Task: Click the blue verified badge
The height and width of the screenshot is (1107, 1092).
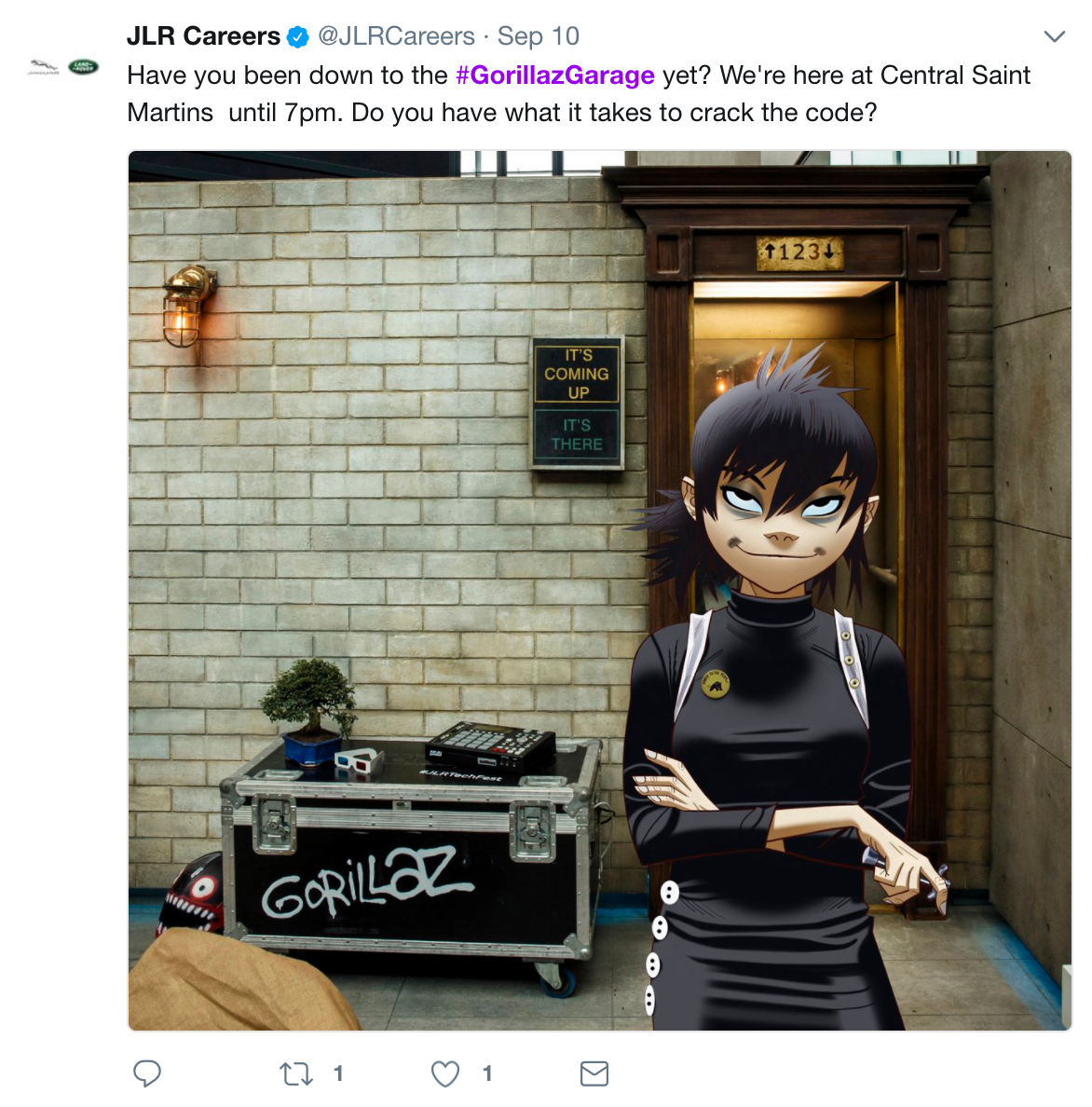Action: (x=298, y=36)
